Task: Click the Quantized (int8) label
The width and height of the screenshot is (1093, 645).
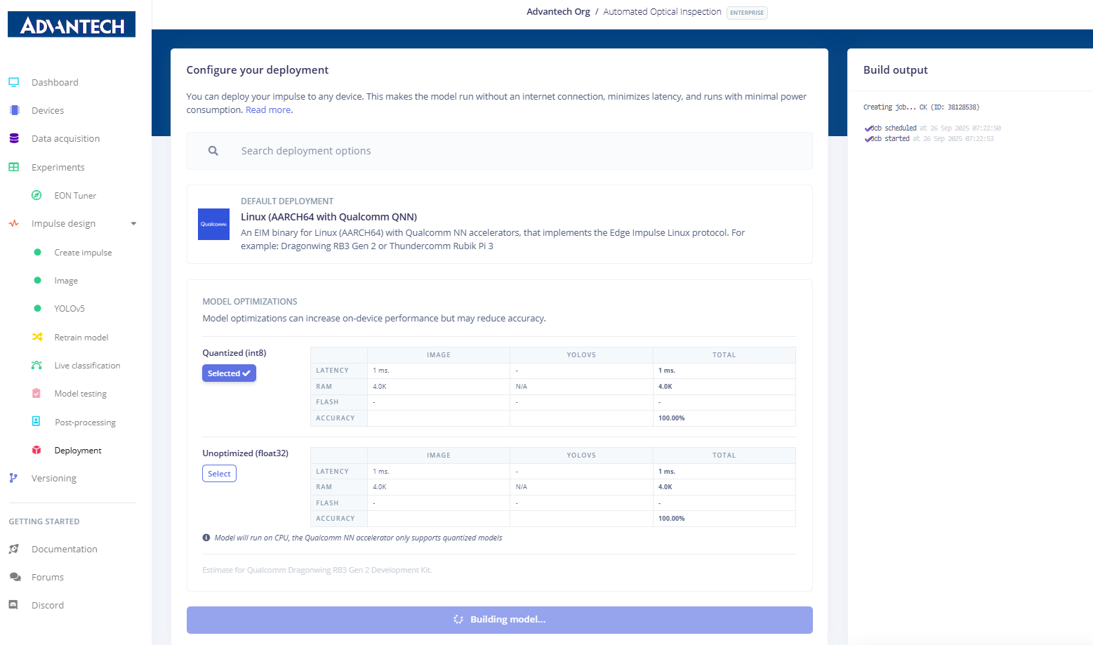Action: coord(234,353)
